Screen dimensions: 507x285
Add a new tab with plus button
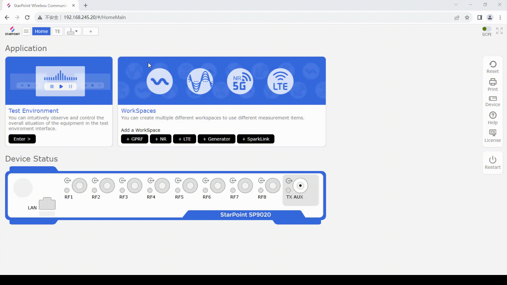(91, 31)
